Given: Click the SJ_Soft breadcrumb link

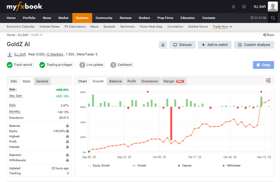Looking at the screenshot, I should click(23, 35).
